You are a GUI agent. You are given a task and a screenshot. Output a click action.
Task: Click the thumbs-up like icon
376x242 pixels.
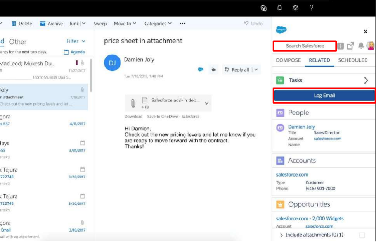click(213, 70)
